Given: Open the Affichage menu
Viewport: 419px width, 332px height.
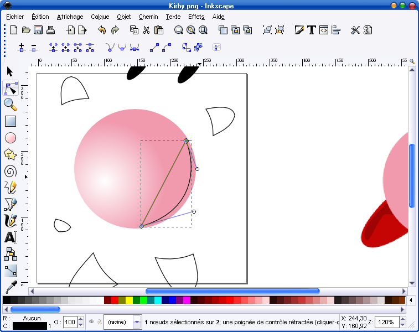Looking at the screenshot, I should coord(70,17).
